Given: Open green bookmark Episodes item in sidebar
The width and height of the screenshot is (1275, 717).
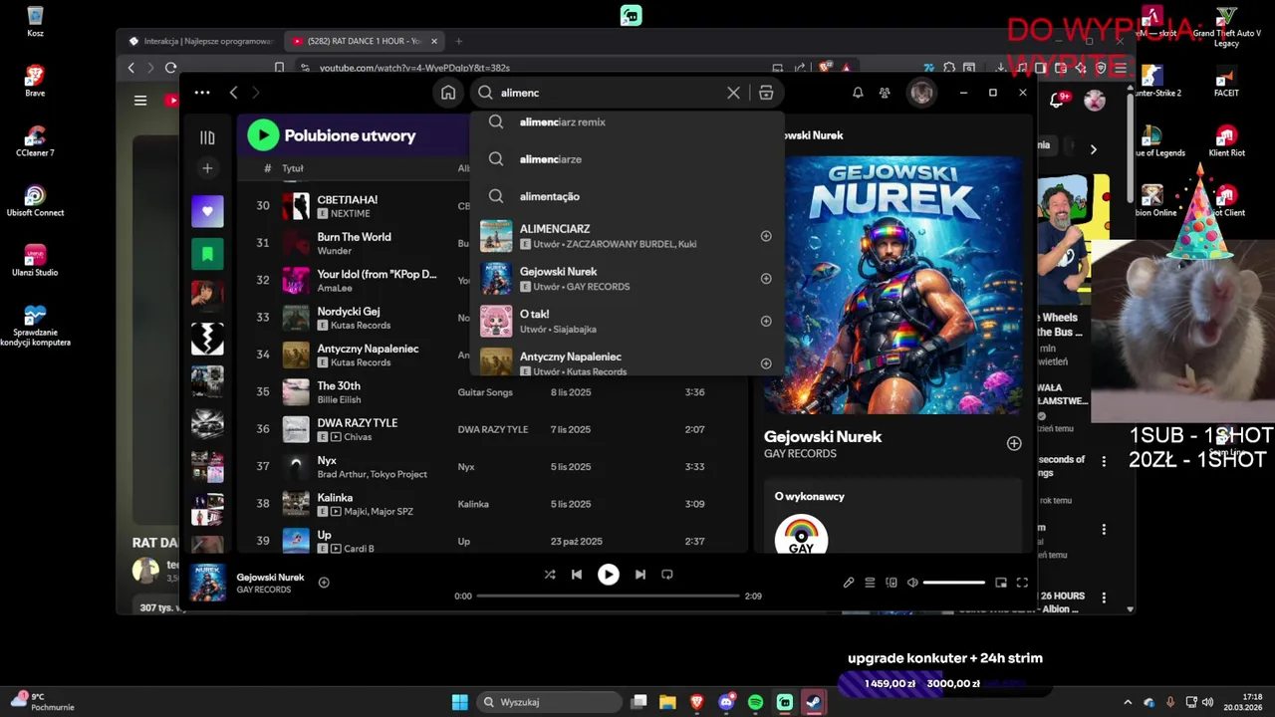Looking at the screenshot, I should [x=207, y=254].
